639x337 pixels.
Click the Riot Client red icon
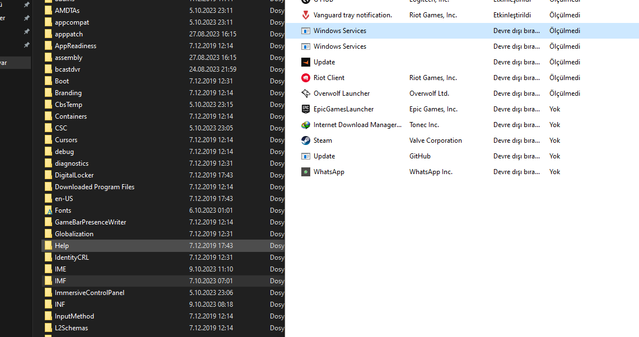click(306, 78)
